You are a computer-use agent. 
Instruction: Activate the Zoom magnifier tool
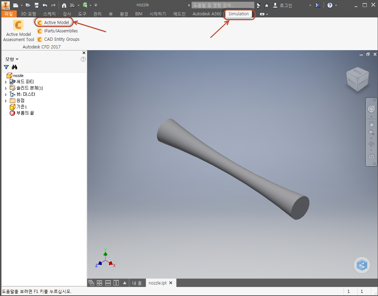(371, 132)
